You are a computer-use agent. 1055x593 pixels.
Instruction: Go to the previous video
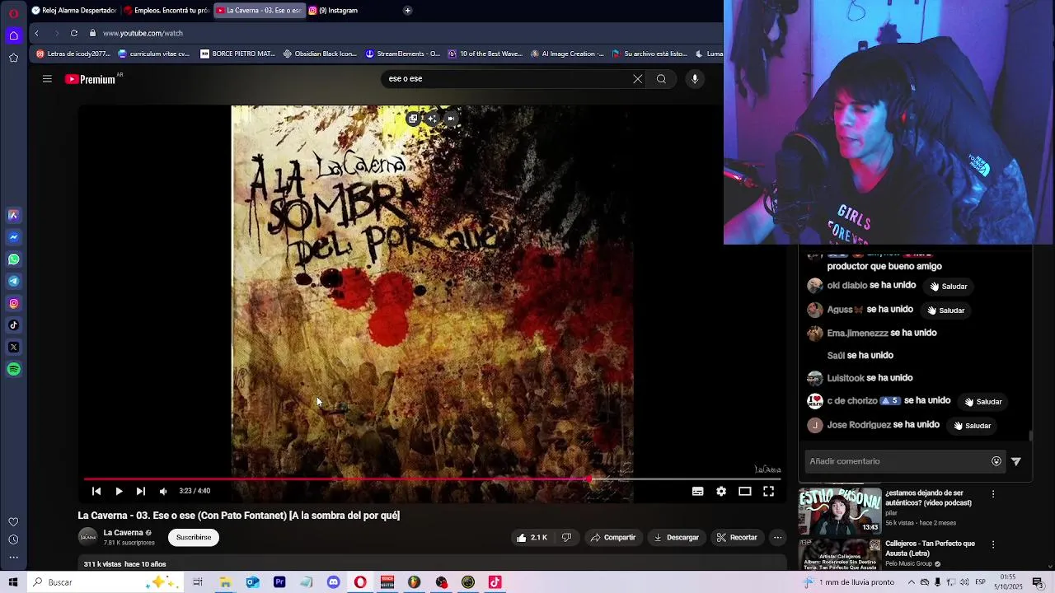click(96, 491)
